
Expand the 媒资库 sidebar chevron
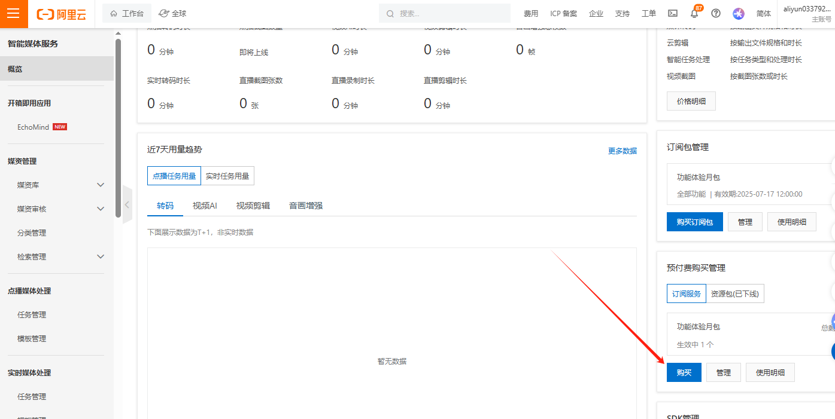101,185
